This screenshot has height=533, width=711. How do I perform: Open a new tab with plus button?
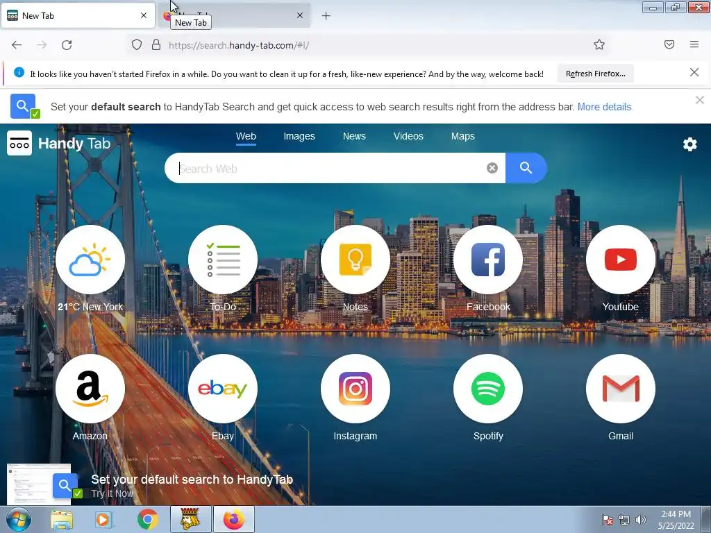[x=326, y=16]
